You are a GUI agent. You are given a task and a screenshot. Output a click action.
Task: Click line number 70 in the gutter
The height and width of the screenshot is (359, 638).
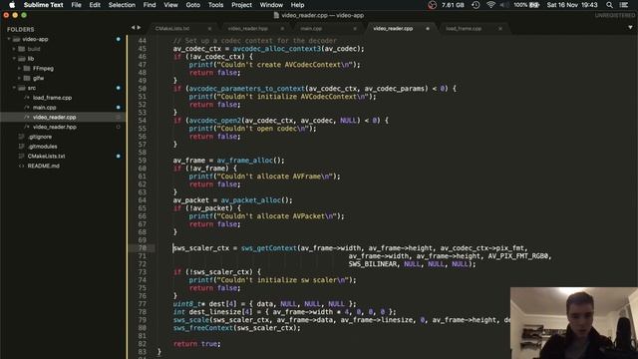click(142, 248)
